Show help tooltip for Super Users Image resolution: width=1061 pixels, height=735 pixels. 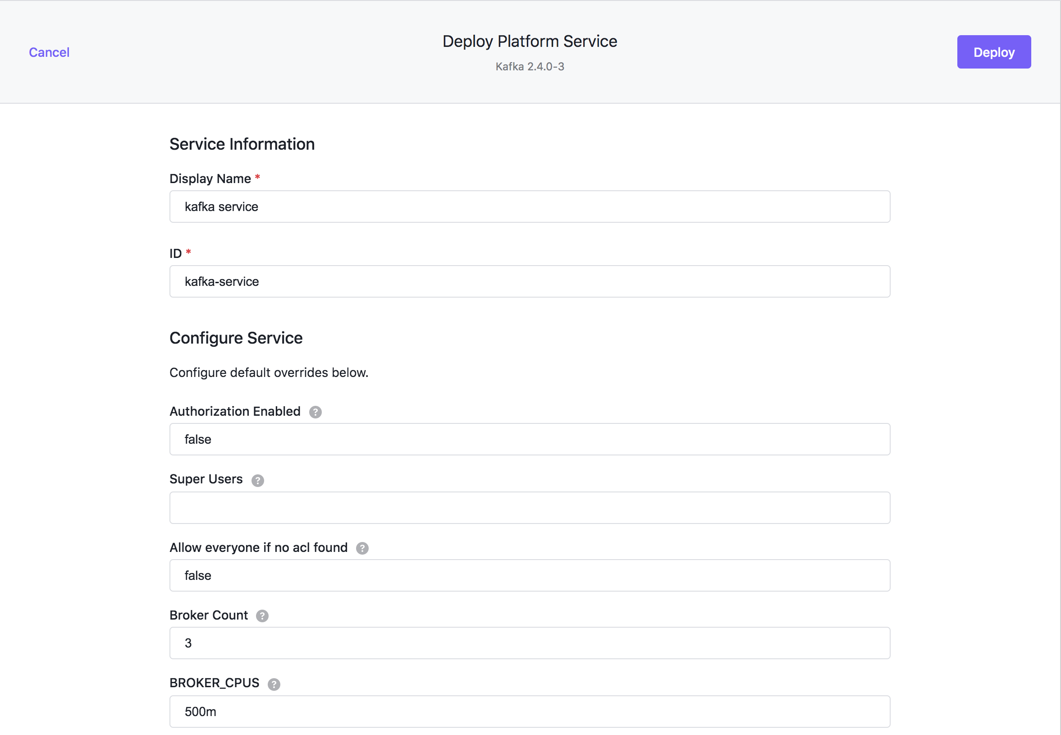(258, 480)
